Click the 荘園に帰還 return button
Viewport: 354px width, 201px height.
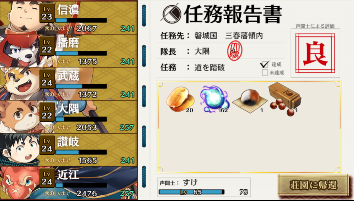314,185
